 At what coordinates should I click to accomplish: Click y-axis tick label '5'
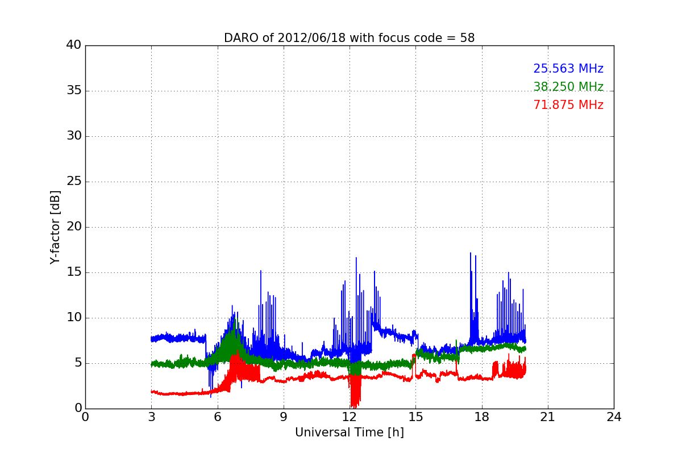[x=77, y=363]
